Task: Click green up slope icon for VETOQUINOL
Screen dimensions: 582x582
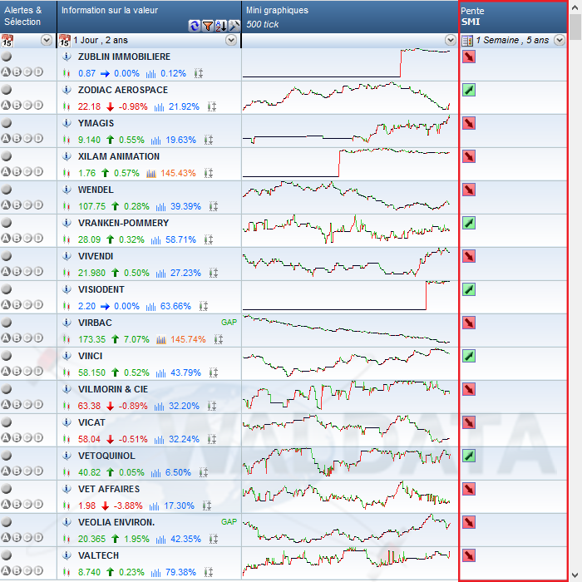Action: point(469,456)
